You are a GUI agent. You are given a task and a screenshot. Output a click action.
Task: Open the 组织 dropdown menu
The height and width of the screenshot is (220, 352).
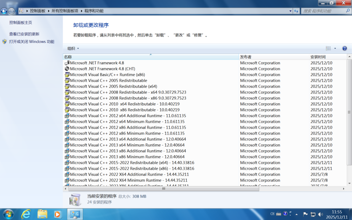click(x=73, y=48)
